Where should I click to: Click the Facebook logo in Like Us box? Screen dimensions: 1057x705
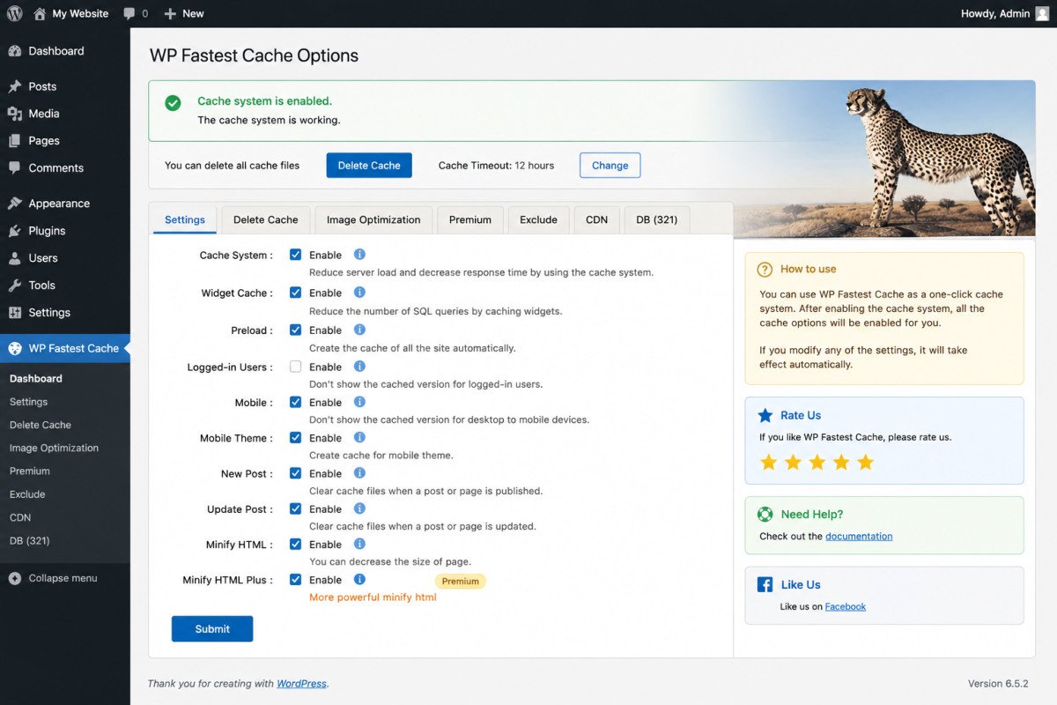pyautogui.click(x=765, y=584)
